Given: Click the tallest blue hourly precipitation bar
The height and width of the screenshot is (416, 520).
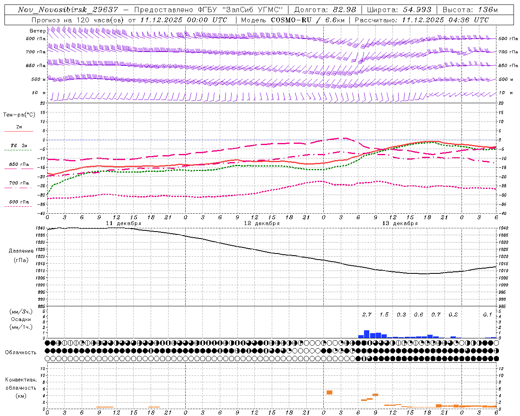Looking at the screenshot, I should coord(366,334).
